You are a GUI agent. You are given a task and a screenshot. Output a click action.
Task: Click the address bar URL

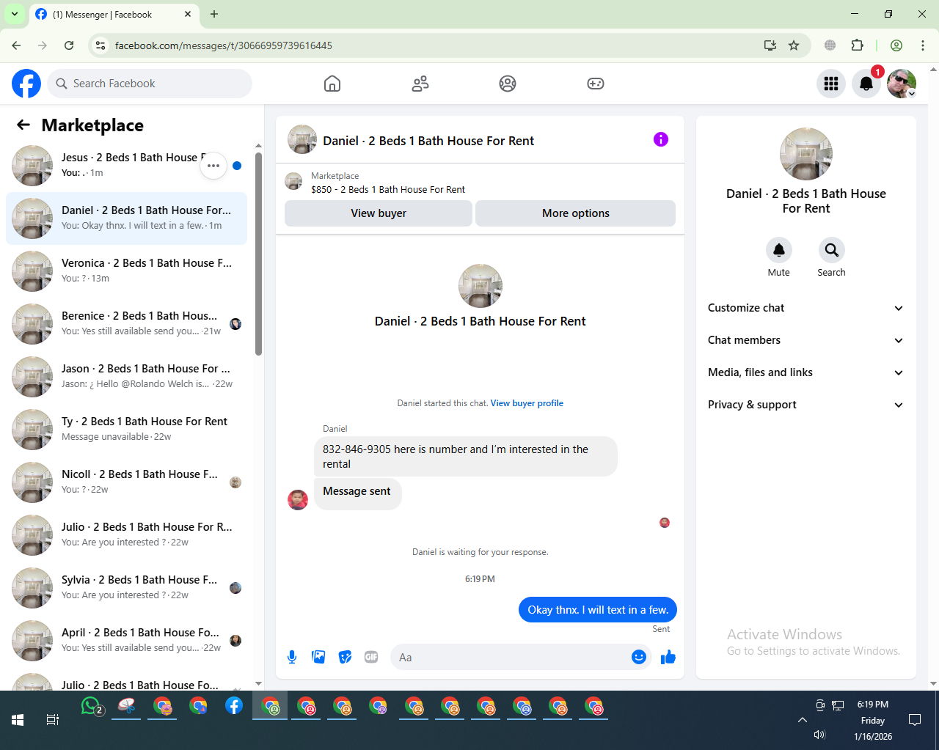point(224,45)
